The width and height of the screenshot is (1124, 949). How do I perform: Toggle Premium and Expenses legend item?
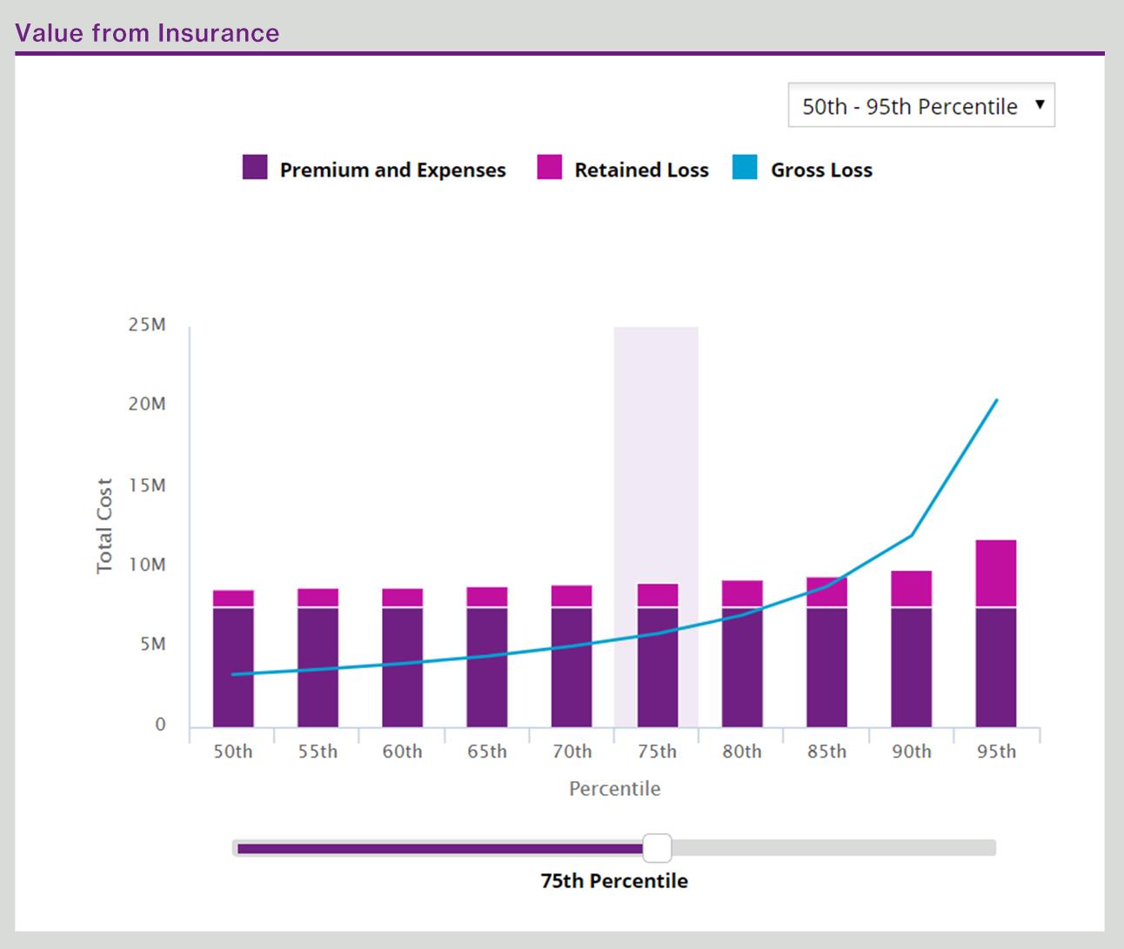click(374, 168)
